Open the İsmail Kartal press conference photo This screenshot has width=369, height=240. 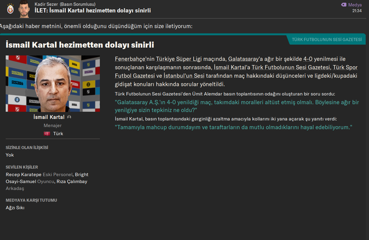(x=52, y=84)
